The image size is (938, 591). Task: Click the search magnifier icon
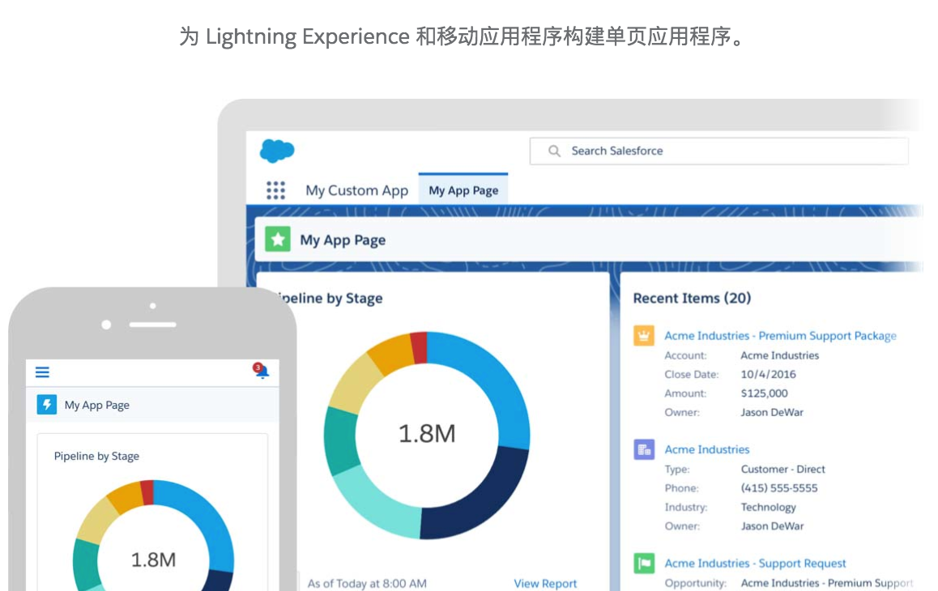(x=554, y=151)
